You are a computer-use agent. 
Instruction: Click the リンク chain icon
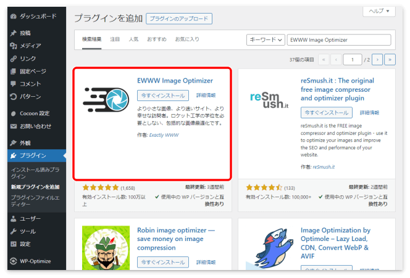(14, 59)
